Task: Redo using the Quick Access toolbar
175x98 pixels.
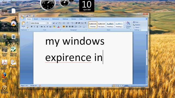Action: pos(34,16)
